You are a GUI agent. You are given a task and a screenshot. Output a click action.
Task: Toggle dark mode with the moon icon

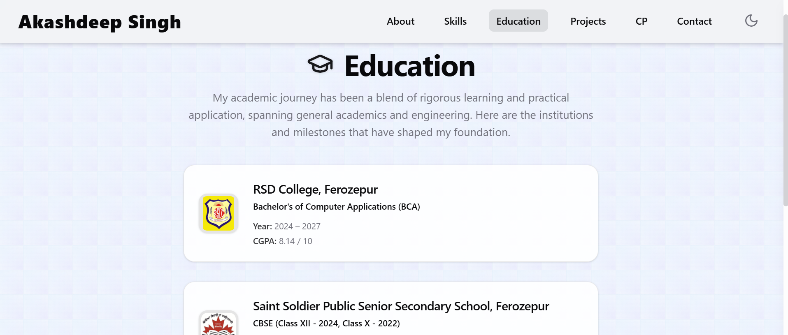(x=751, y=21)
